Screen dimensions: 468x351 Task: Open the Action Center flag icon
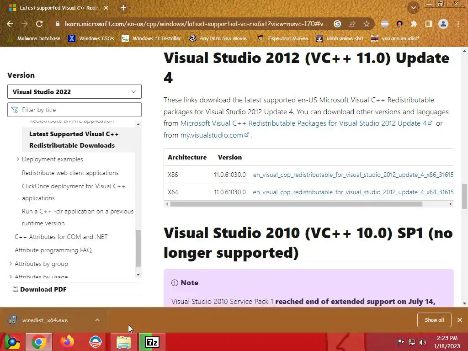click(x=400, y=342)
